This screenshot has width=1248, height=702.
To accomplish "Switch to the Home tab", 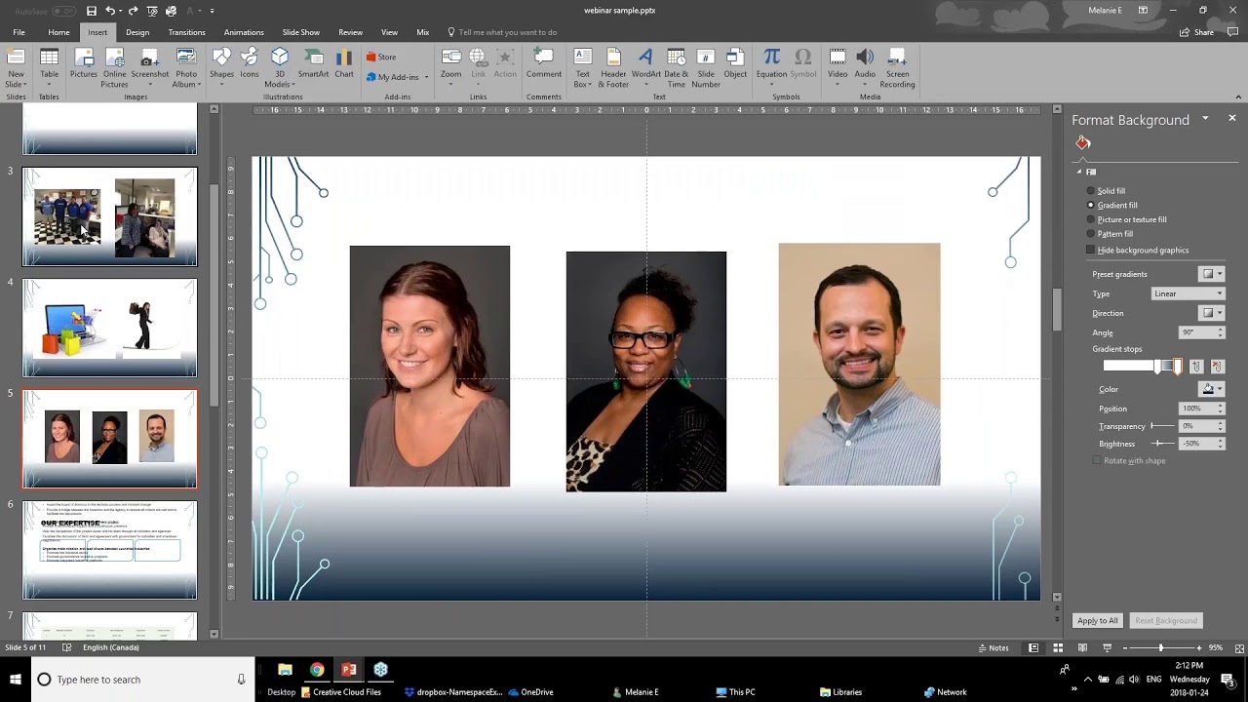I will 58,32.
